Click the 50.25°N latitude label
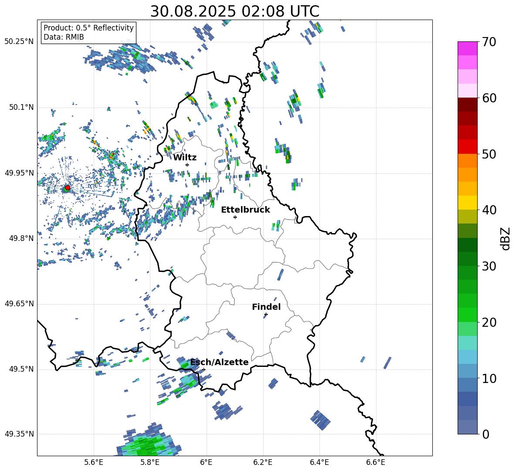Screen dimensions: 516x471 pyautogui.click(x=19, y=42)
